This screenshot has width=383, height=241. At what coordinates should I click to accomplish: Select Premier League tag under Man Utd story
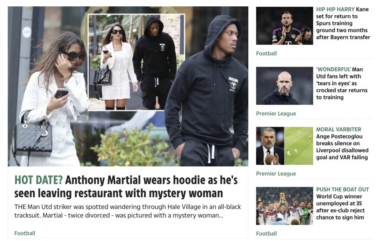click(x=276, y=114)
